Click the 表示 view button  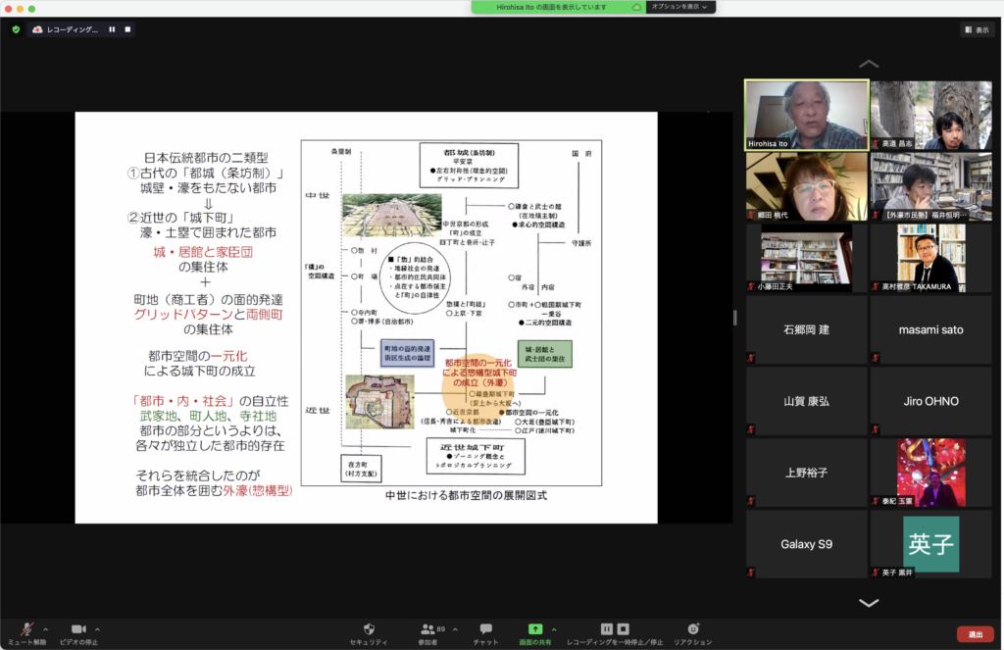click(977, 30)
